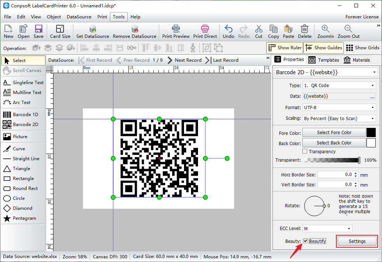The width and height of the screenshot is (382, 262).
Task: Toggle the Show Guides option
Action: point(324,48)
